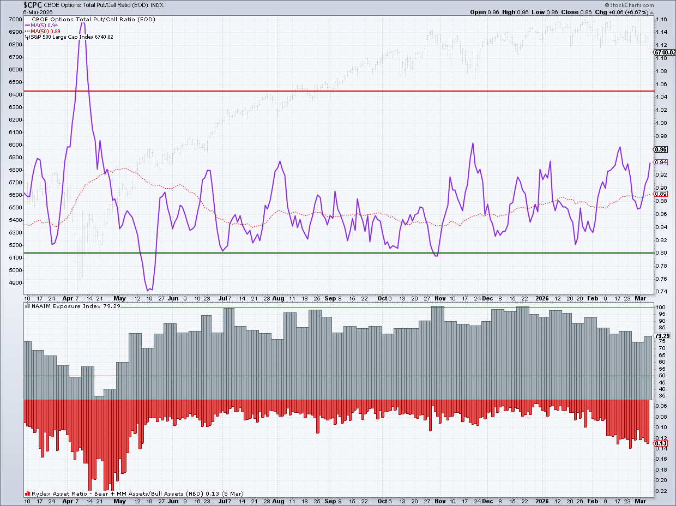The image size is (676, 506).
Task: Click the 6740.02 S&P price tag
Action: tap(665, 52)
